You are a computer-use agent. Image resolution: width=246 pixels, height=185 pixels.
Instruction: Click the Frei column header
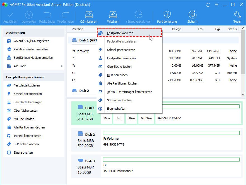click(200, 29)
